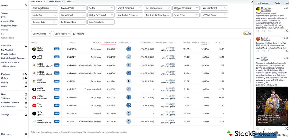
Task: Click the Economic Calendar icon
Action: click(26, 103)
